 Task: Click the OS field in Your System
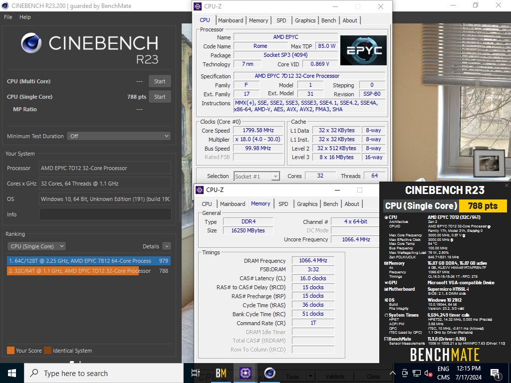[105, 199]
